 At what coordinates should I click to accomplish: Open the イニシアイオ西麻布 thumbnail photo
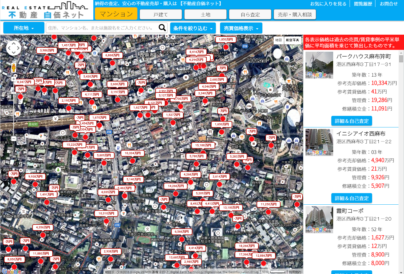[x=319, y=143]
